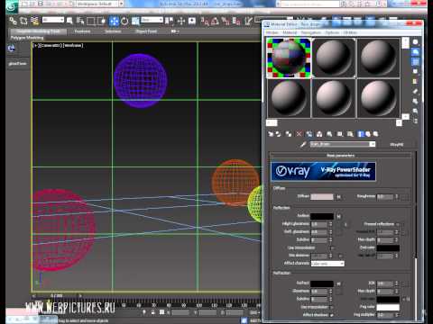433x324 pixels.
Task: Open the Reference Coordinate System dropdown
Action: [x=152, y=20]
